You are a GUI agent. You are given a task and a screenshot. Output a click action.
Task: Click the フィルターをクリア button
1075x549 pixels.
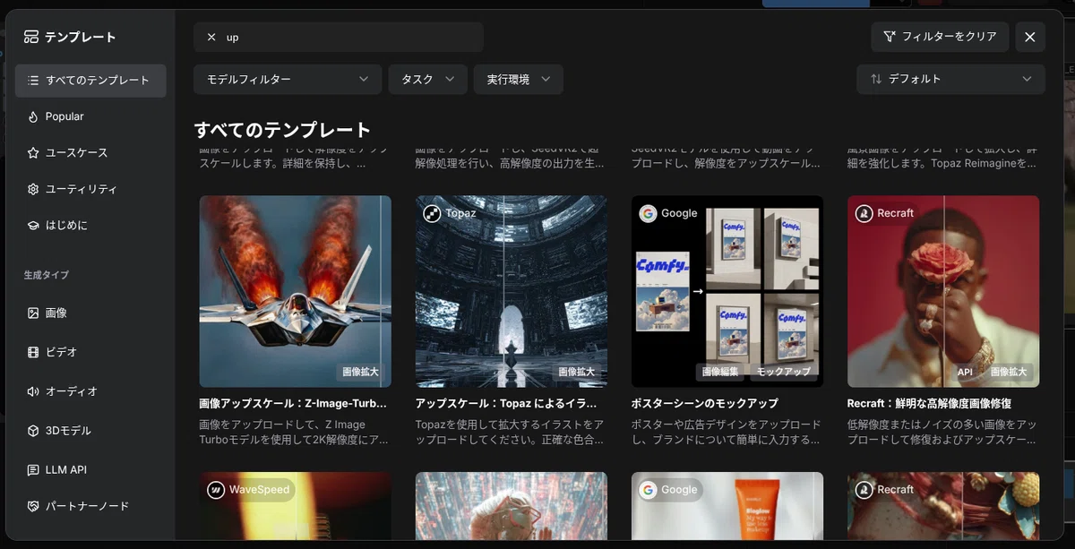click(940, 37)
